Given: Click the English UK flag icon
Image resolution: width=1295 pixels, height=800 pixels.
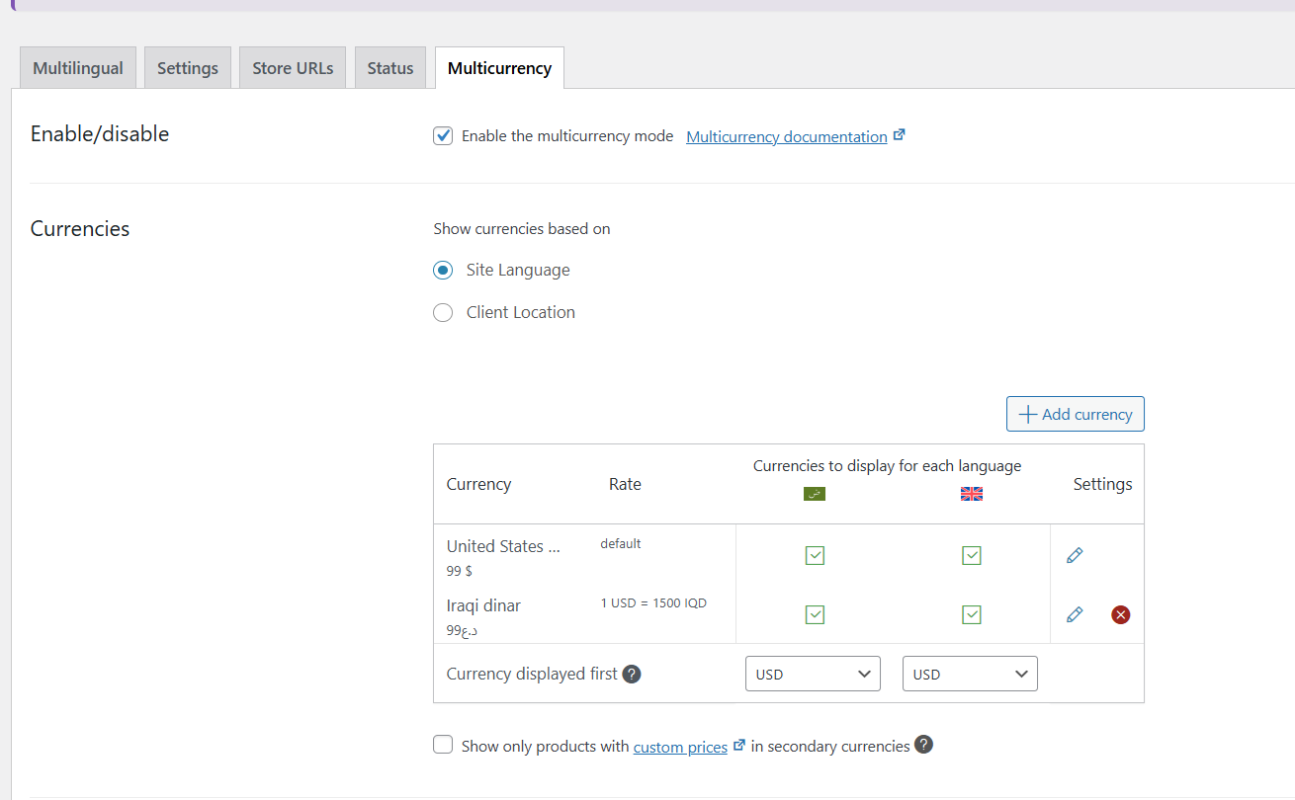Looking at the screenshot, I should coord(971,494).
